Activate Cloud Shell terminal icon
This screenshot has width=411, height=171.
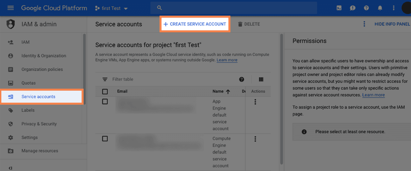pyautogui.click(x=339, y=8)
